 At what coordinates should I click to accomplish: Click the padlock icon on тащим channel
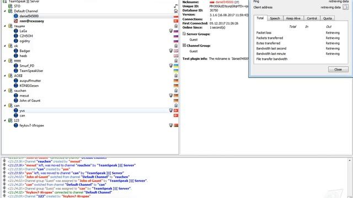(176, 26)
